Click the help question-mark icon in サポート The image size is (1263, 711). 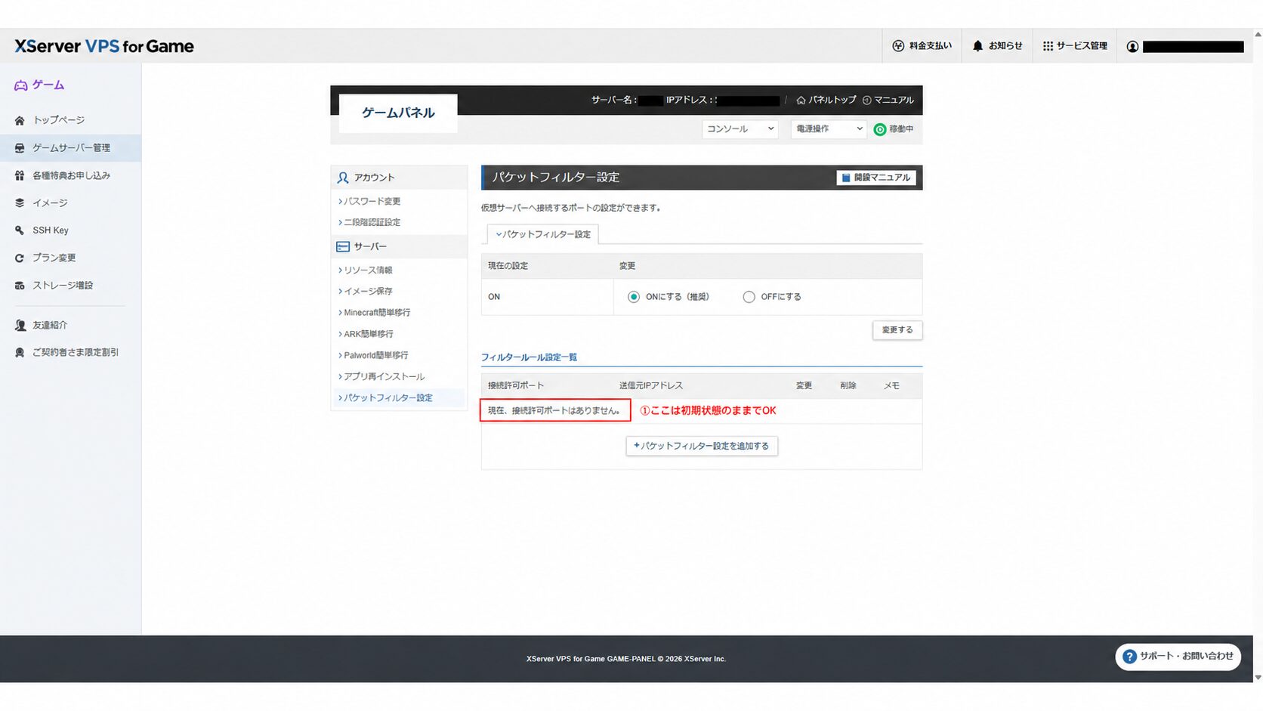[1129, 657]
